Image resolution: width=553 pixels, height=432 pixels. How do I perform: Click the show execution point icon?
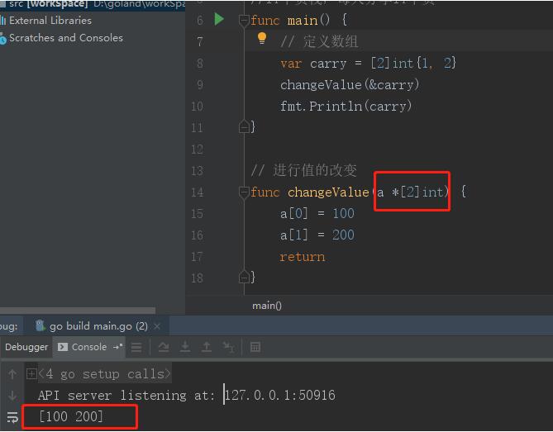136,348
